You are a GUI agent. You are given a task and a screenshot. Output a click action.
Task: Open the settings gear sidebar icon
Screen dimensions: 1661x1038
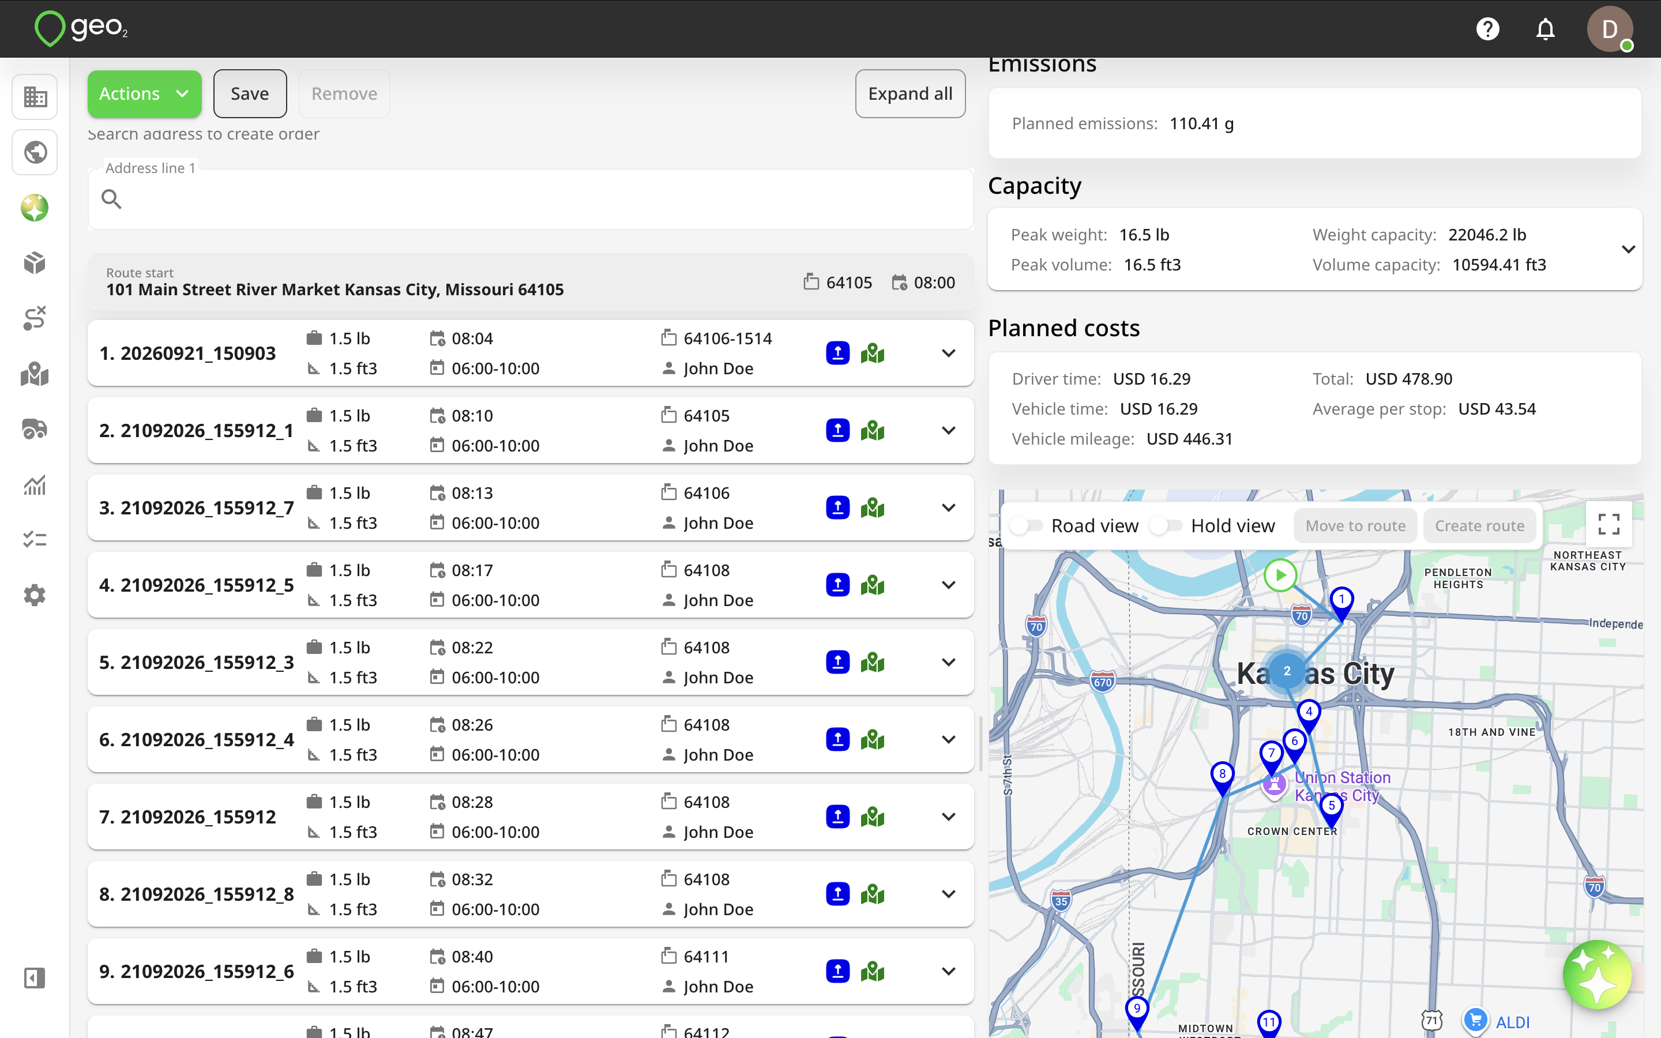(x=35, y=595)
